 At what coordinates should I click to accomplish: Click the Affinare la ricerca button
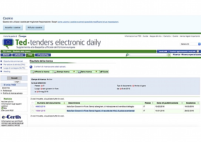pyautogui.click(x=42, y=72)
